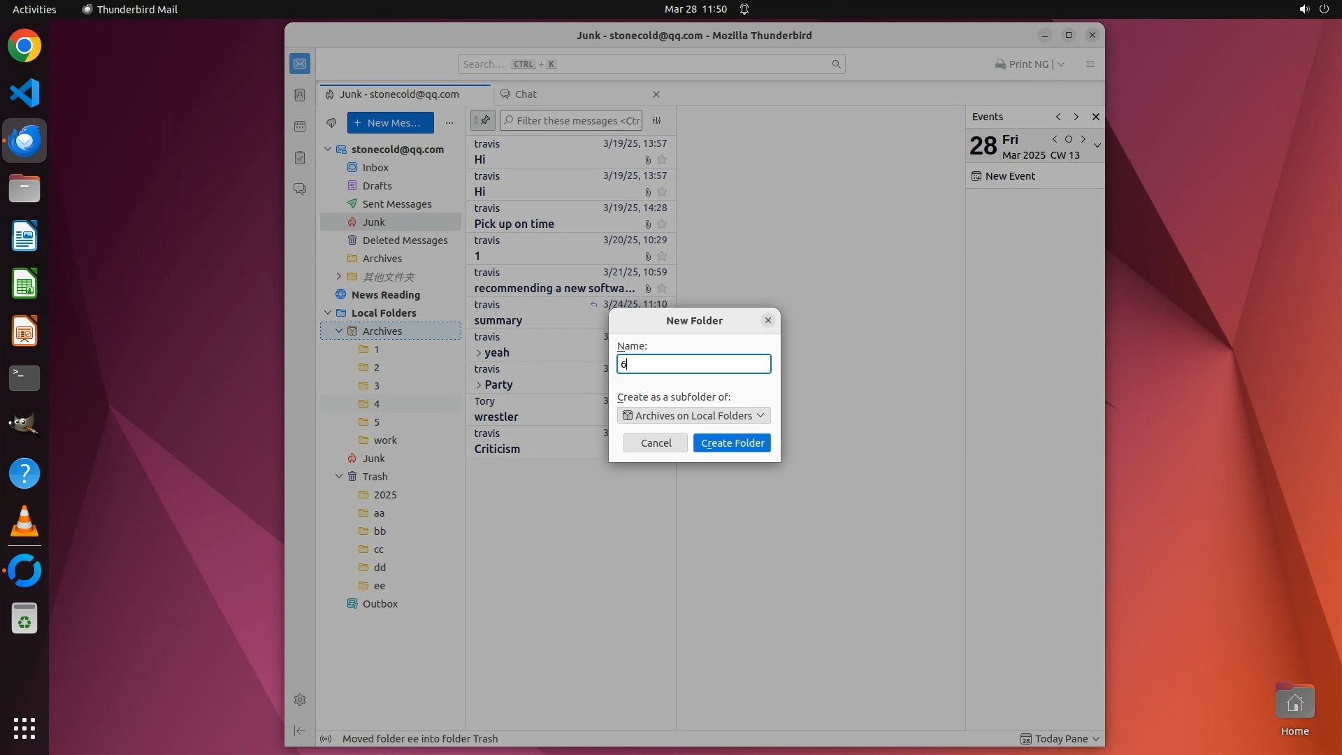The image size is (1342, 755).
Task: Open the Calendar spaces icon
Action: point(300,127)
